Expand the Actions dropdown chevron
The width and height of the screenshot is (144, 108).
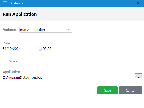69,30
